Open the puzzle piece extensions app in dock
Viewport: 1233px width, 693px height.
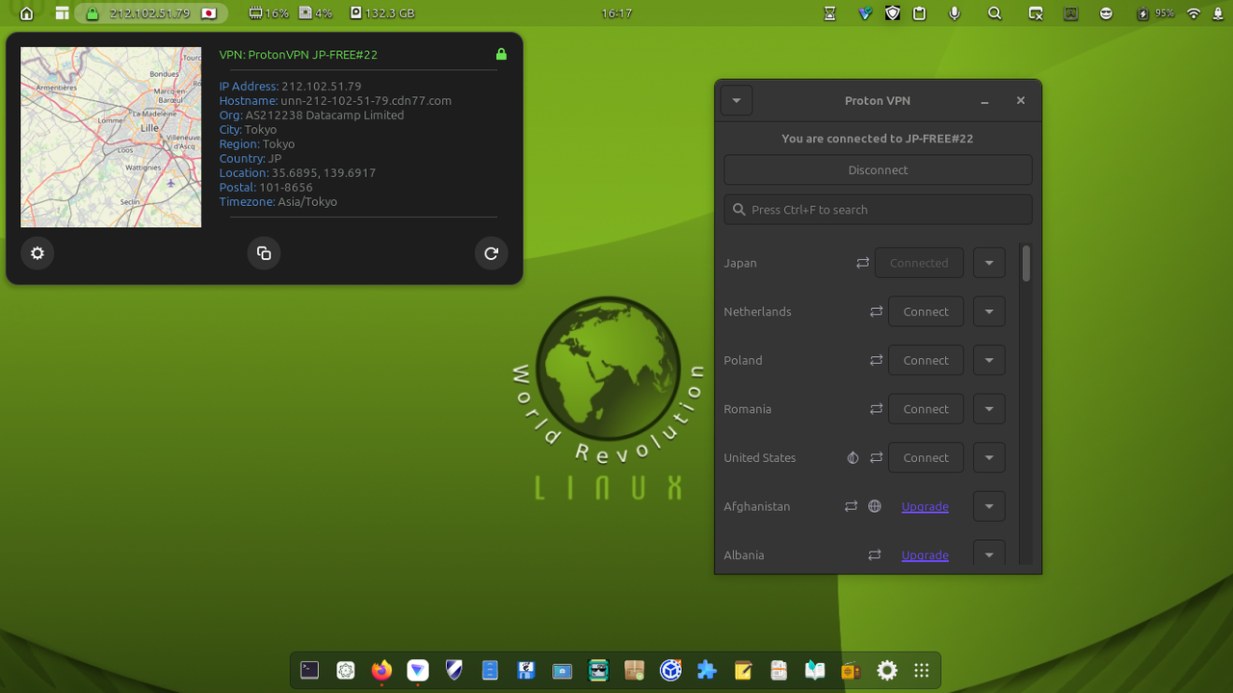click(x=707, y=670)
